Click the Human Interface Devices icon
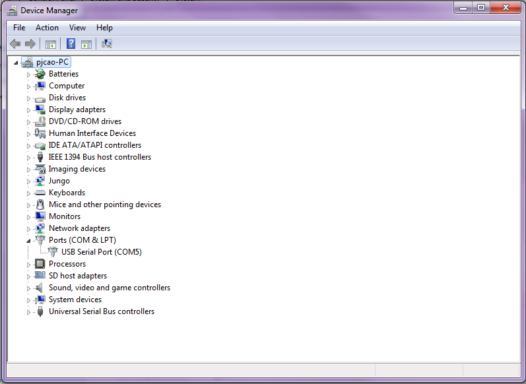The height and width of the screenshot is (384, 526). 40,133
